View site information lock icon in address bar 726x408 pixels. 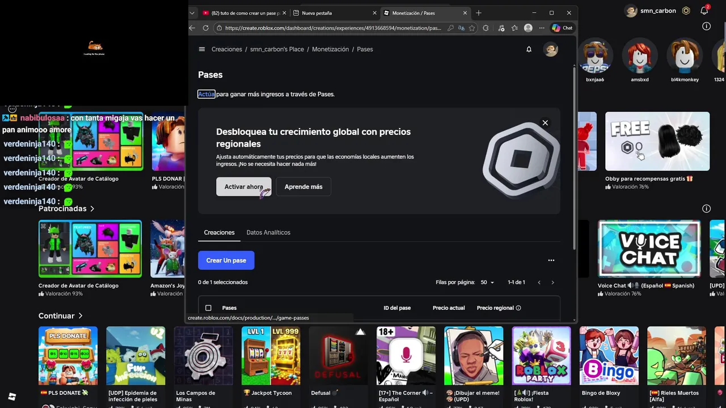(x=219, y=28)
